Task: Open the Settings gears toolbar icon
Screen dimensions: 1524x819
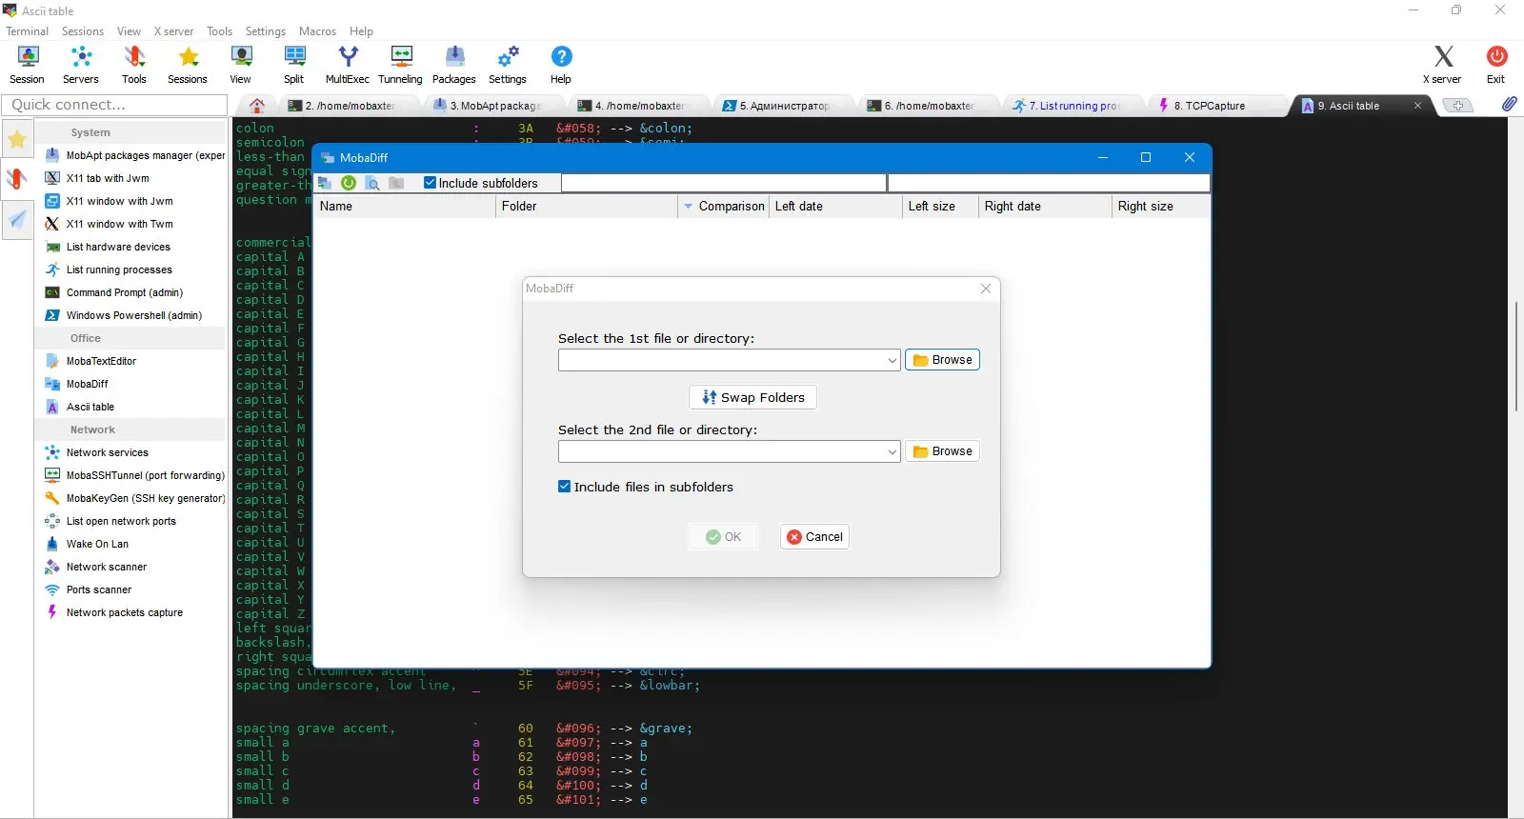Action: (508, 65)
